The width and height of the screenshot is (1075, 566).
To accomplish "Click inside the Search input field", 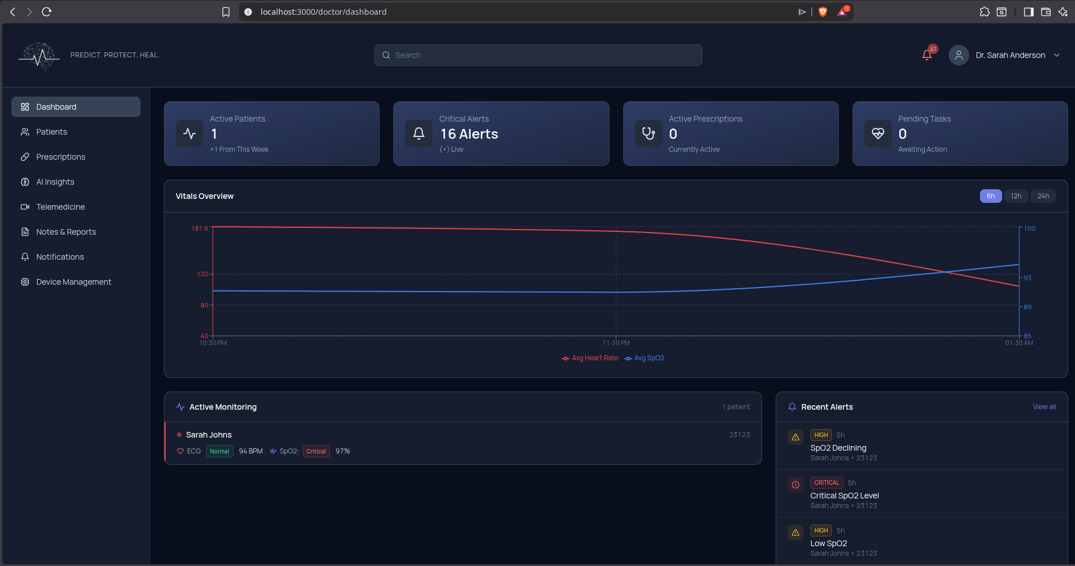I will 538,55.
